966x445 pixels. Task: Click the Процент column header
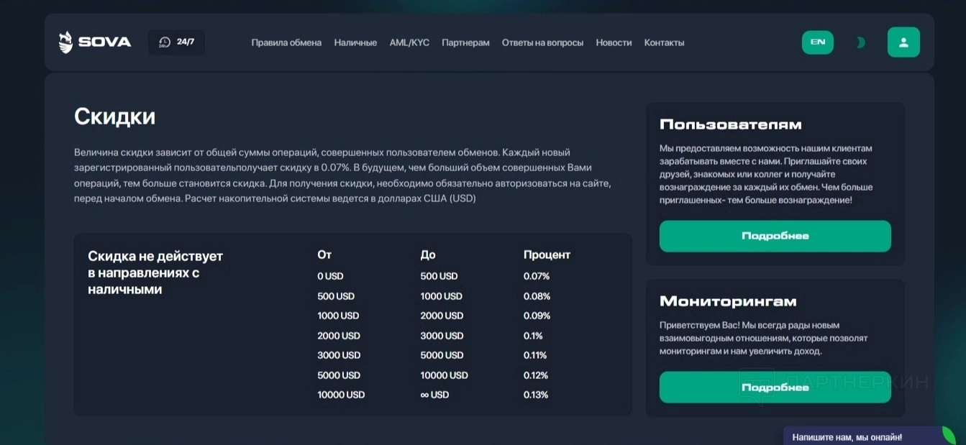point(547,254)
